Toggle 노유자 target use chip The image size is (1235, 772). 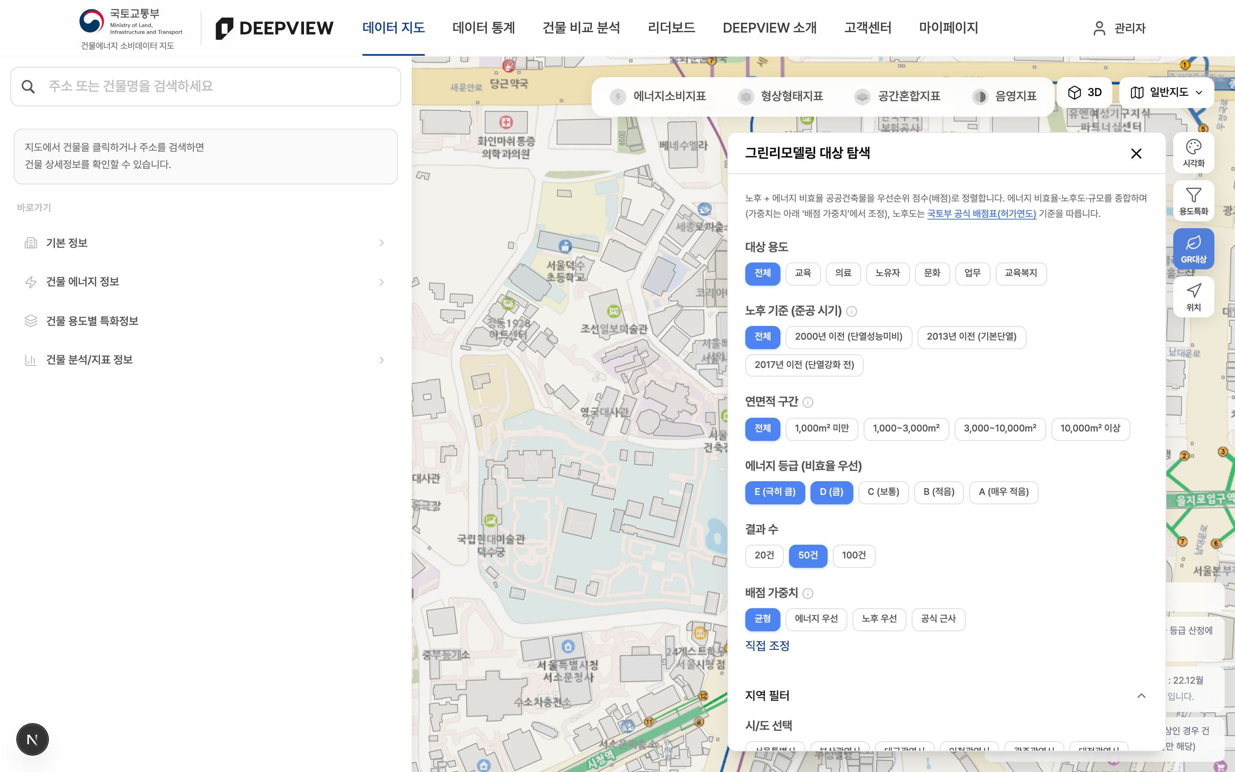tap(888, 274)
